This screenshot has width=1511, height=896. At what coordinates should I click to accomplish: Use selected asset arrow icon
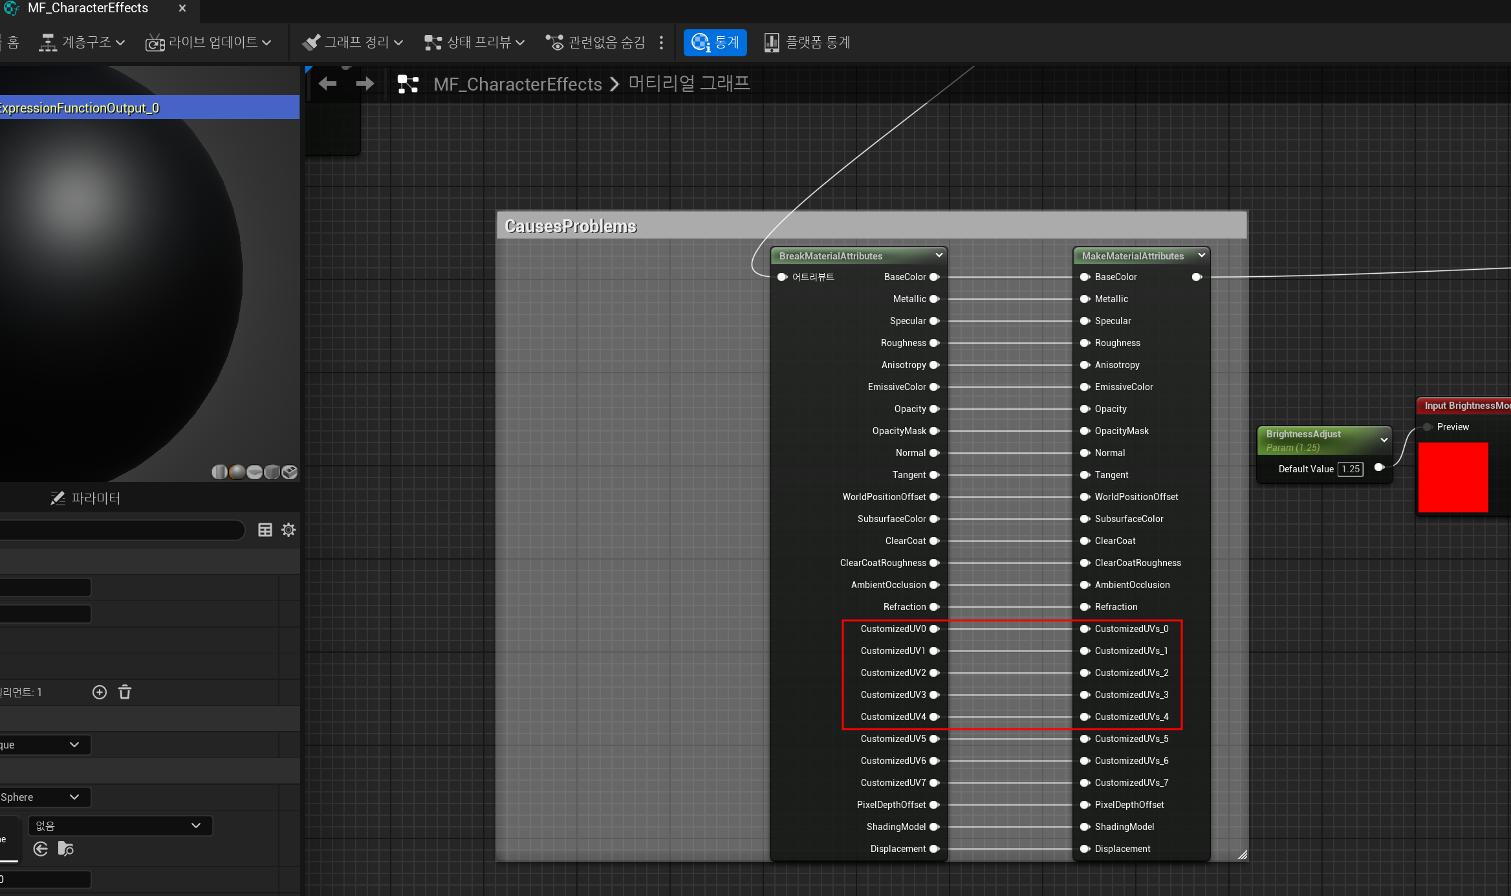pos(41,849)
